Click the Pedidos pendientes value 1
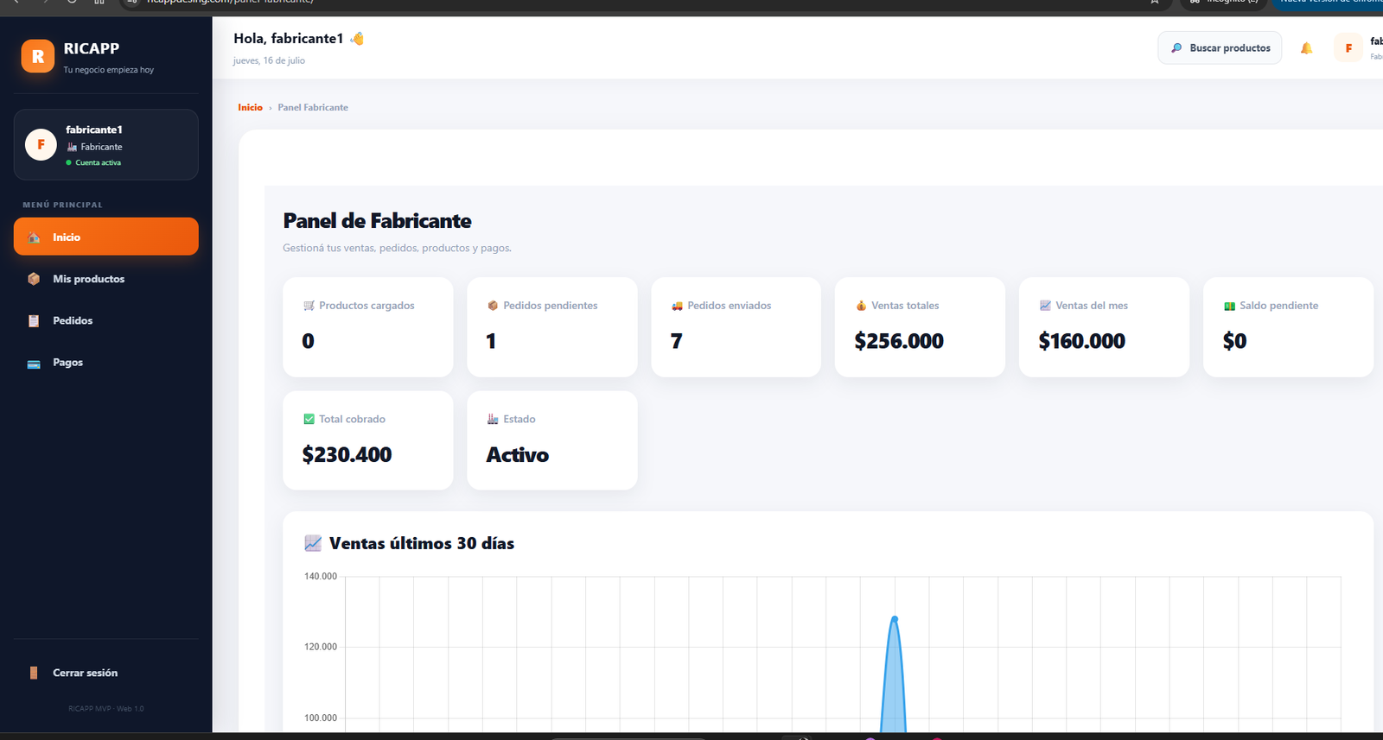 [x=491, y=341]
